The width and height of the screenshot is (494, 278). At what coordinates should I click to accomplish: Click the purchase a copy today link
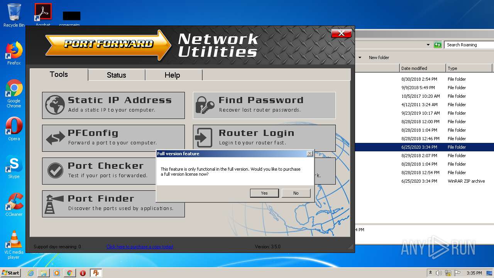(140, 247)
